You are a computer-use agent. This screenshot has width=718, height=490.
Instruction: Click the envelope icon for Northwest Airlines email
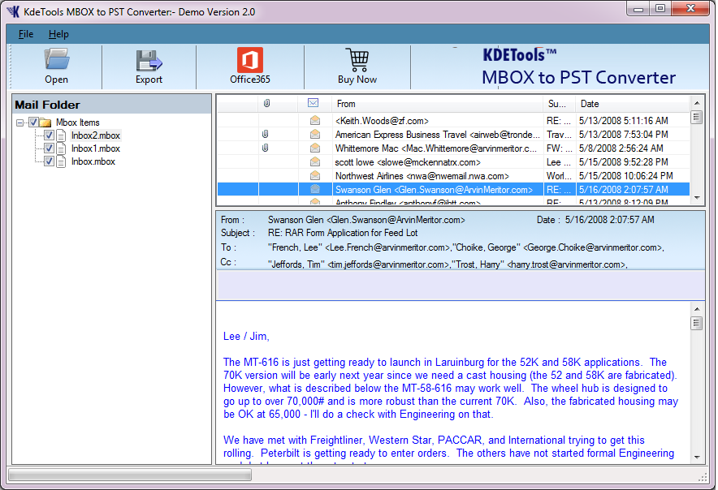[314, 176]
